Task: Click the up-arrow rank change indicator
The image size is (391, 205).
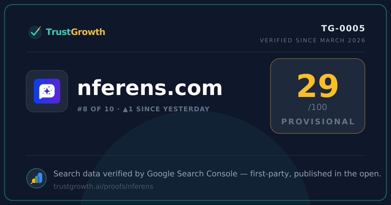Action: click(125, 109)
